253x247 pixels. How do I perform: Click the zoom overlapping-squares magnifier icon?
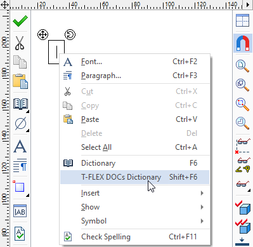click(x=242, y=85)
